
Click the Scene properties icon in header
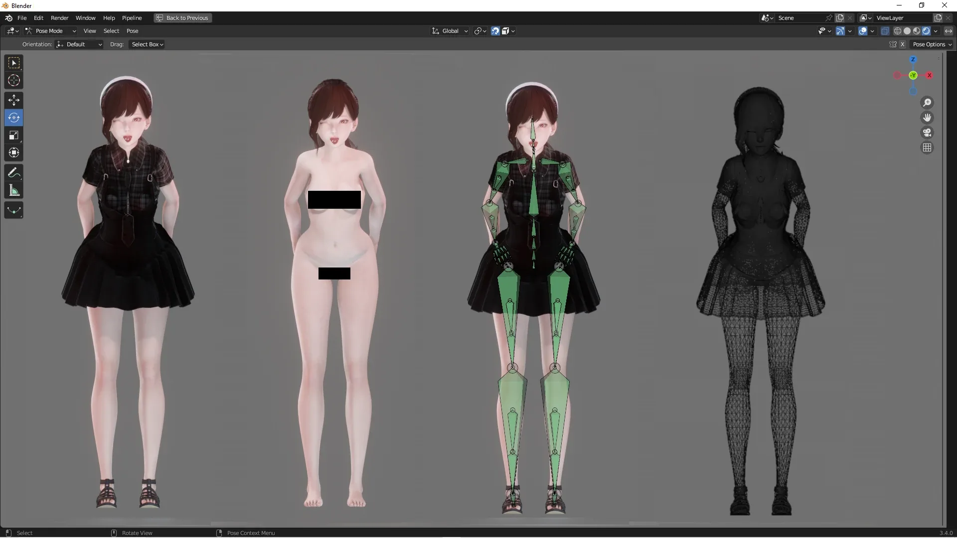pos(765,18)
